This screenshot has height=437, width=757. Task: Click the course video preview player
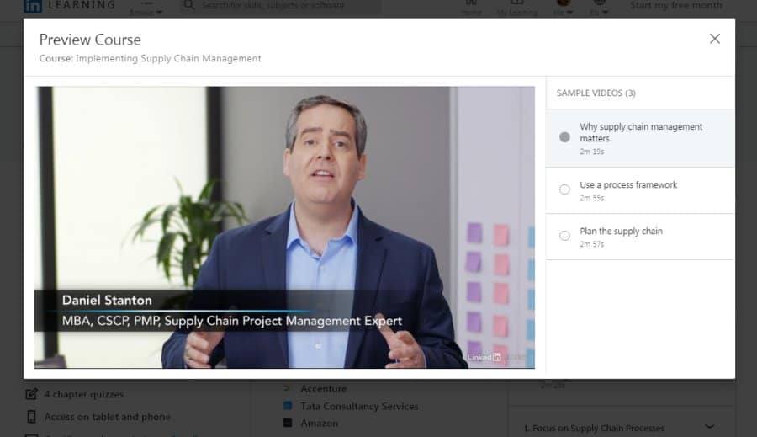(284, 227)
